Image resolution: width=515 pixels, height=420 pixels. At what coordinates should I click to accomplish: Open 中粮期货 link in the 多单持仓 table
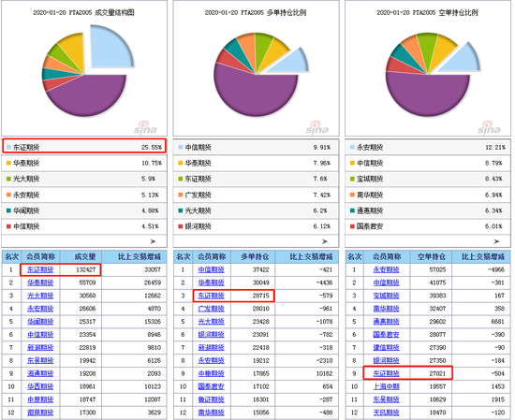pyautogui.click(x=212, y=373)
